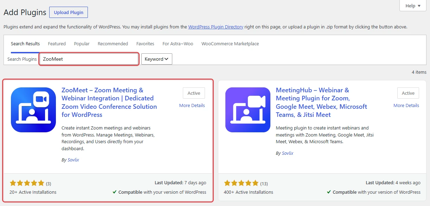
Task: Click the Active button on ZooMeet card
Action: [194, 93]
